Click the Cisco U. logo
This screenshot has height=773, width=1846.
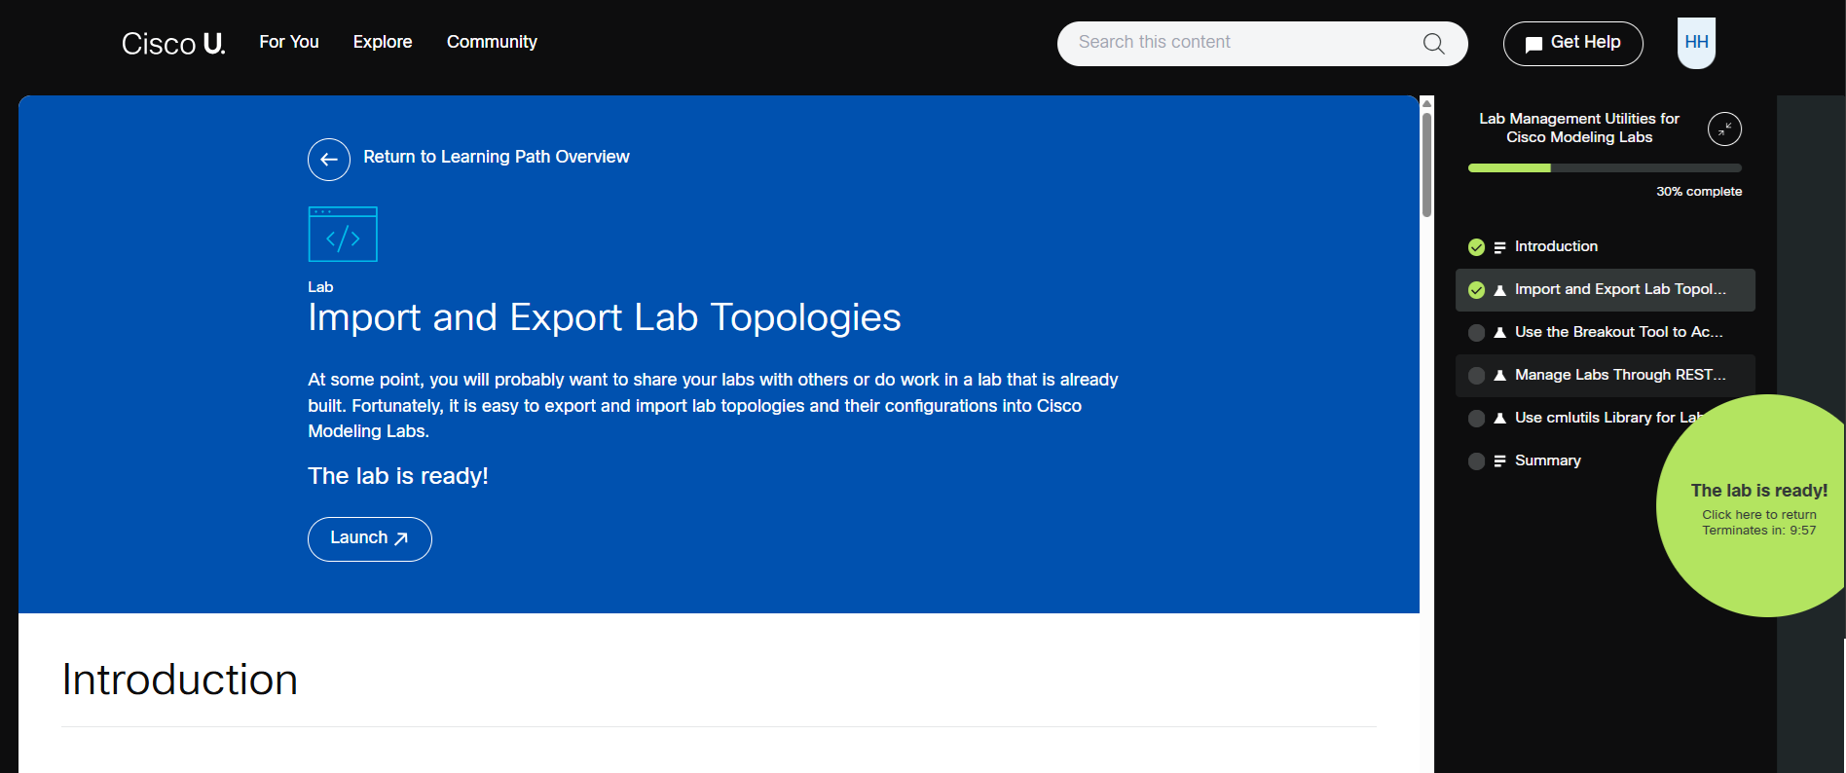click(173, 44)
